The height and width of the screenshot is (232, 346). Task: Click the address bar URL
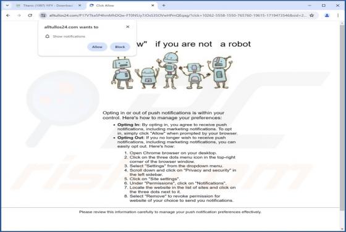click(x=178, y=15)
